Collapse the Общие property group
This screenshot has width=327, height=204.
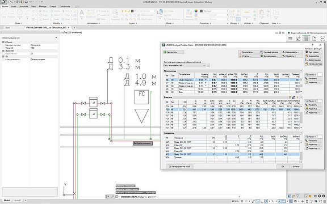(x=3, y=42)
